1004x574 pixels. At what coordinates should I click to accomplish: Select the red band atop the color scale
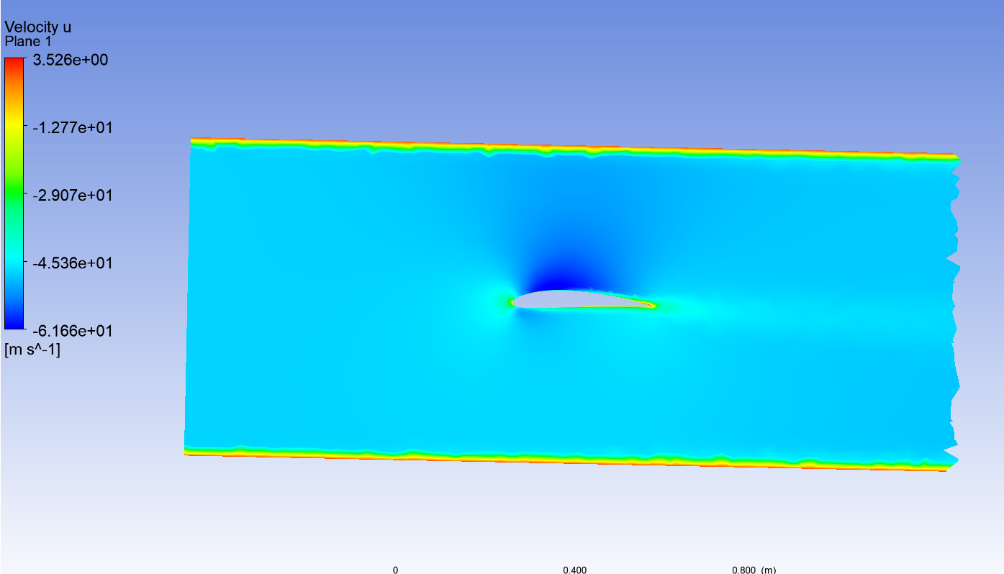pyautogui.click(x=14, y=65)
